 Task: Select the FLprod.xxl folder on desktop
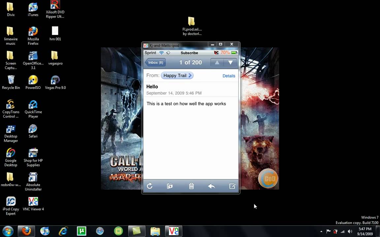pos(192,26)
